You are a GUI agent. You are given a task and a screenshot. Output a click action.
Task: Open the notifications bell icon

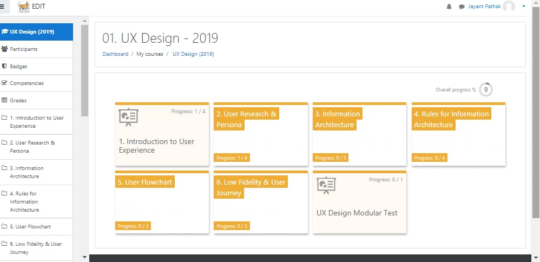[x=449, y=6]
